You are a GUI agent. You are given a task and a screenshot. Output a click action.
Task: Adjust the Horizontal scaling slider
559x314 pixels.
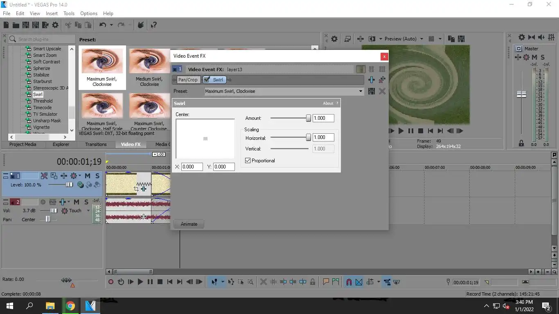coord(309,138)
